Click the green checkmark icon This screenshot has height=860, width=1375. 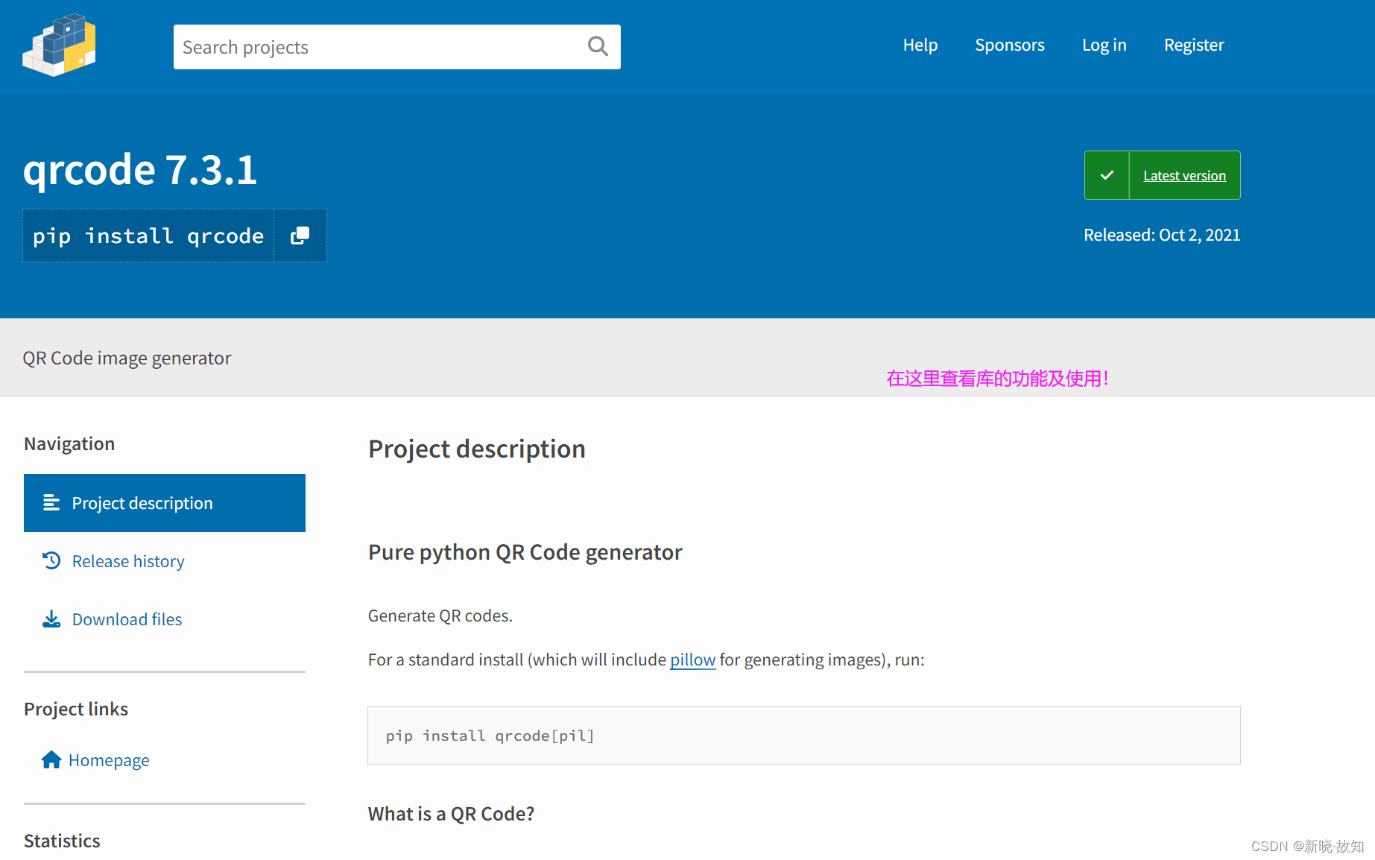pyautogui.click(x=1107, y=175)
